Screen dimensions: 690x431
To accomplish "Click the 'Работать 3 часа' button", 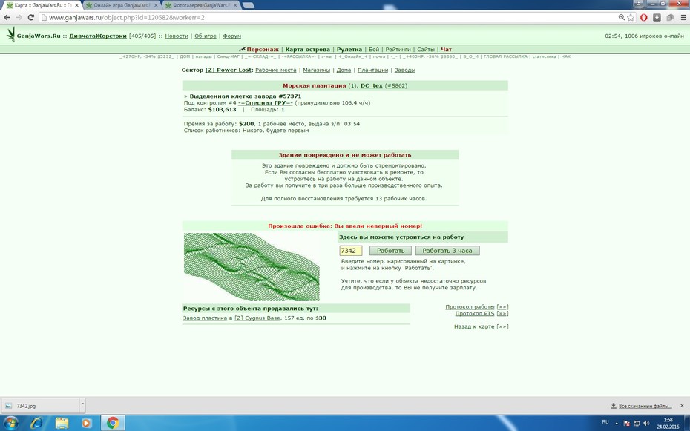I will 447,251.
